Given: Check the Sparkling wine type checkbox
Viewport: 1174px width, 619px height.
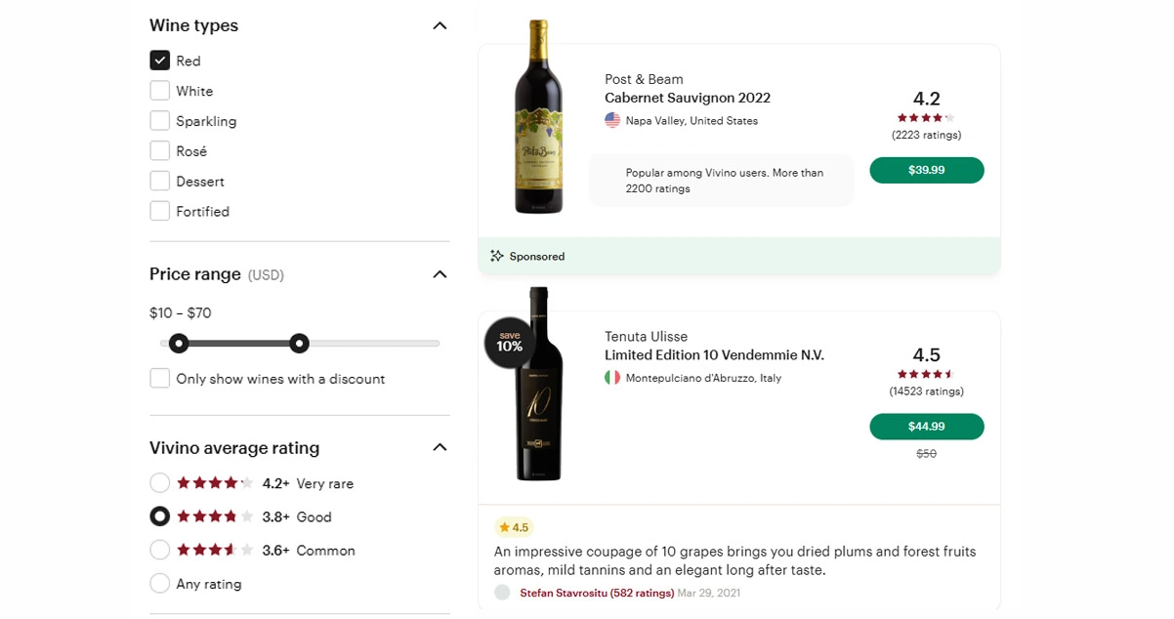Looking at the screenshot, I should 160,121.
